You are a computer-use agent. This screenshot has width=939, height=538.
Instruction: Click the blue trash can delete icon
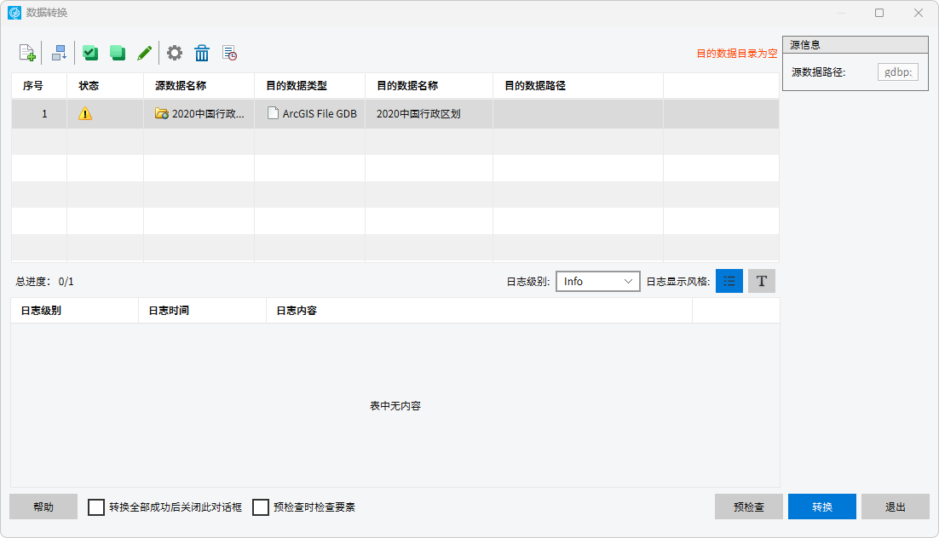(x=202, y=53)
